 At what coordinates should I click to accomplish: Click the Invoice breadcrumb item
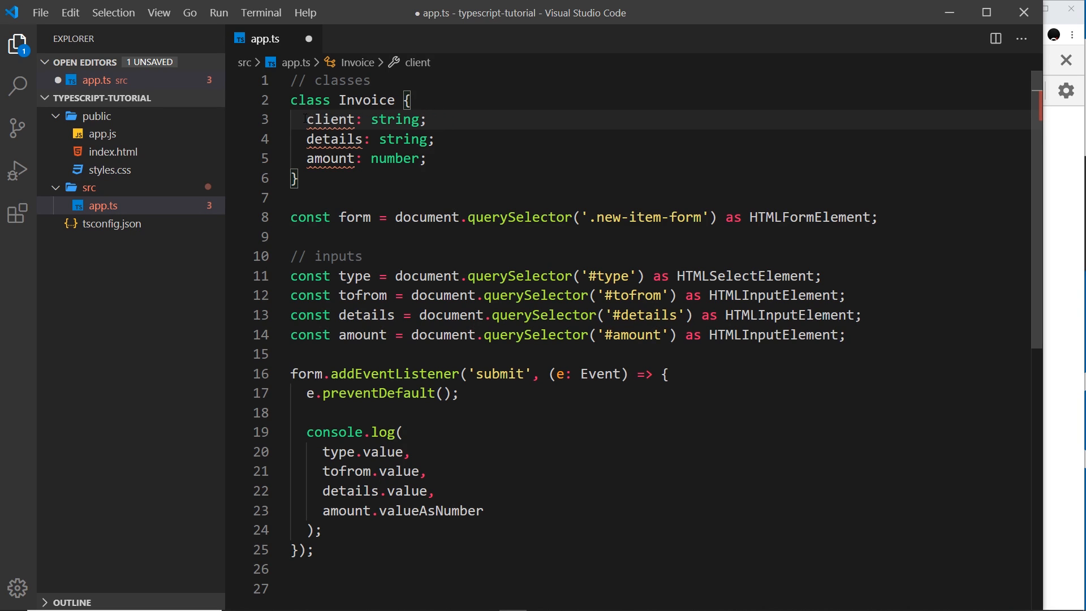pos(357,62)
